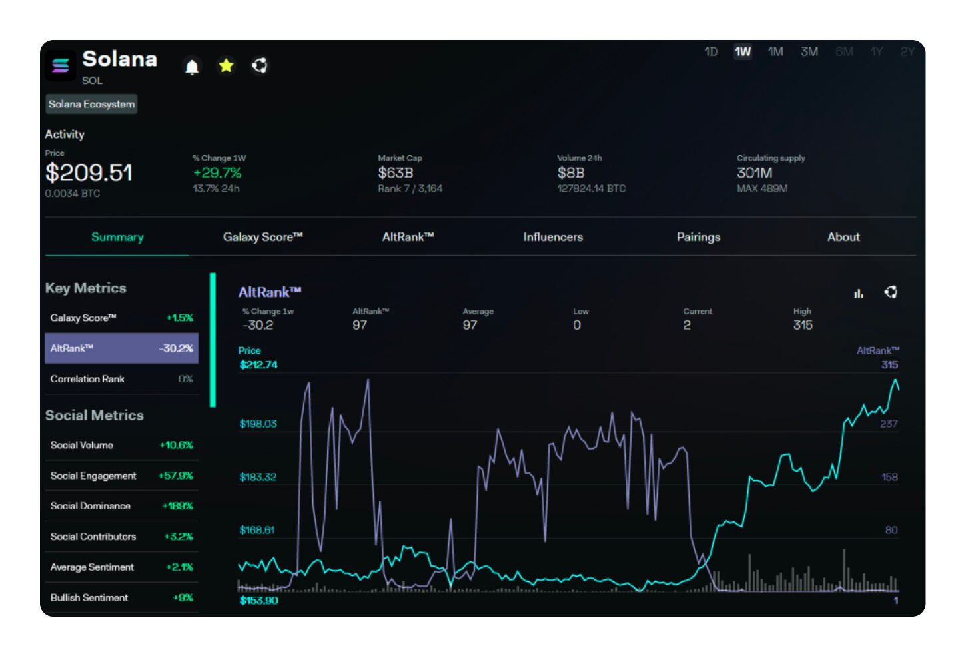966x646 pixels.
Task: Click the -30.2 % Change 1w value
Action: 258,325
